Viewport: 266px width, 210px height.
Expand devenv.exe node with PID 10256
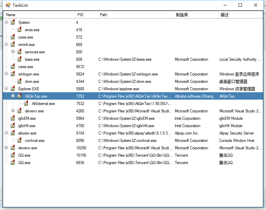click(6, 148)
